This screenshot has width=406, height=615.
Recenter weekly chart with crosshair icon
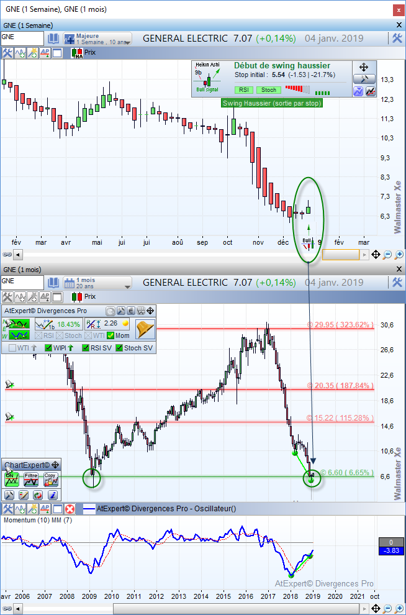tap(376, 255)
